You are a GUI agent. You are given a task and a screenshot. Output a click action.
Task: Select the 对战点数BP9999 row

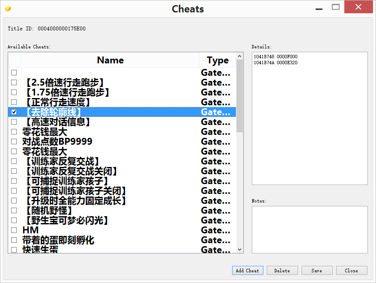coord(122,141)
